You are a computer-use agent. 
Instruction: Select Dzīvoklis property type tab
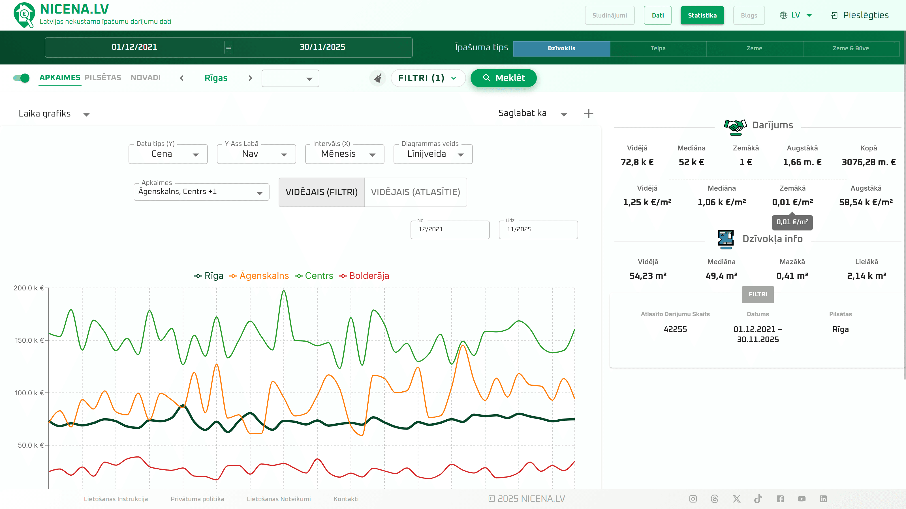tap(561, 48)
